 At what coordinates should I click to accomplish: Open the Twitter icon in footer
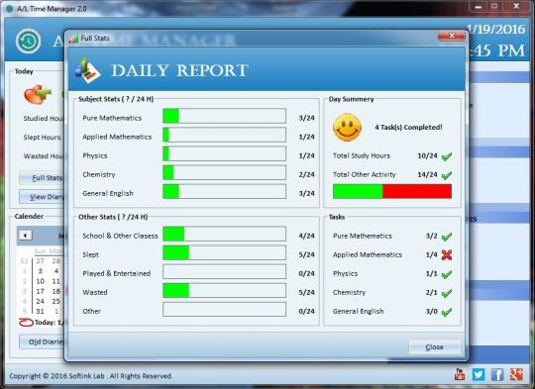(x=479, y=375)
